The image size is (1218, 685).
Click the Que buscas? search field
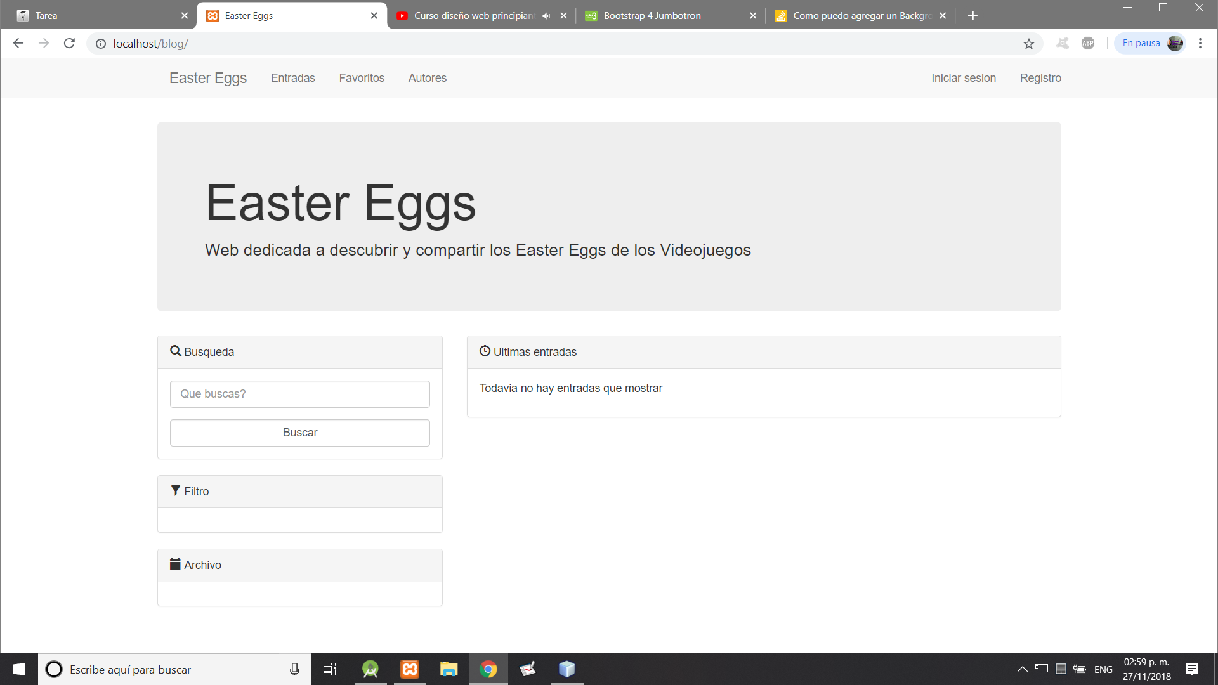click(x=300, y=394)
